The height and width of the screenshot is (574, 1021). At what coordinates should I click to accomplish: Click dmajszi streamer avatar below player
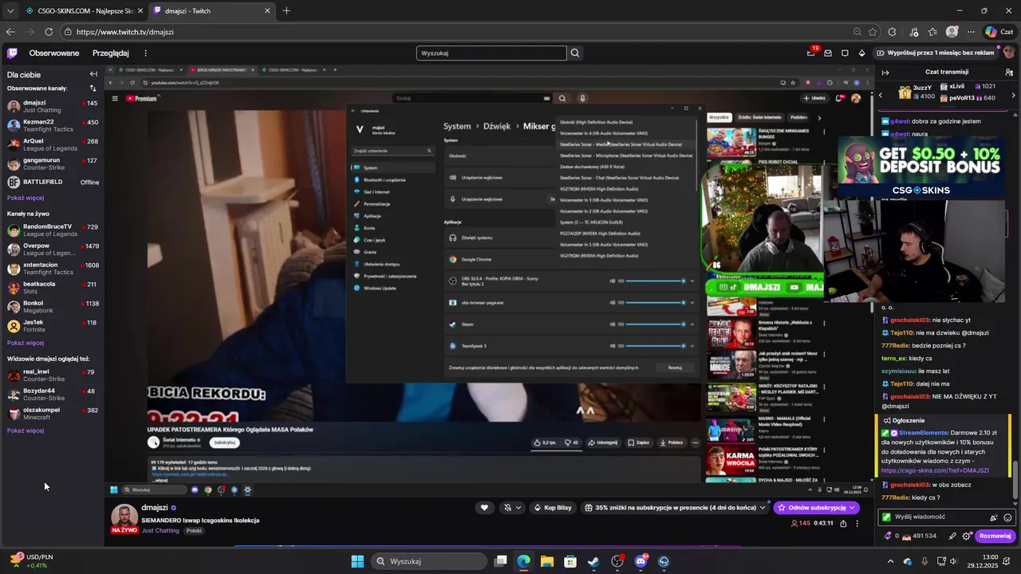[124, 517]
